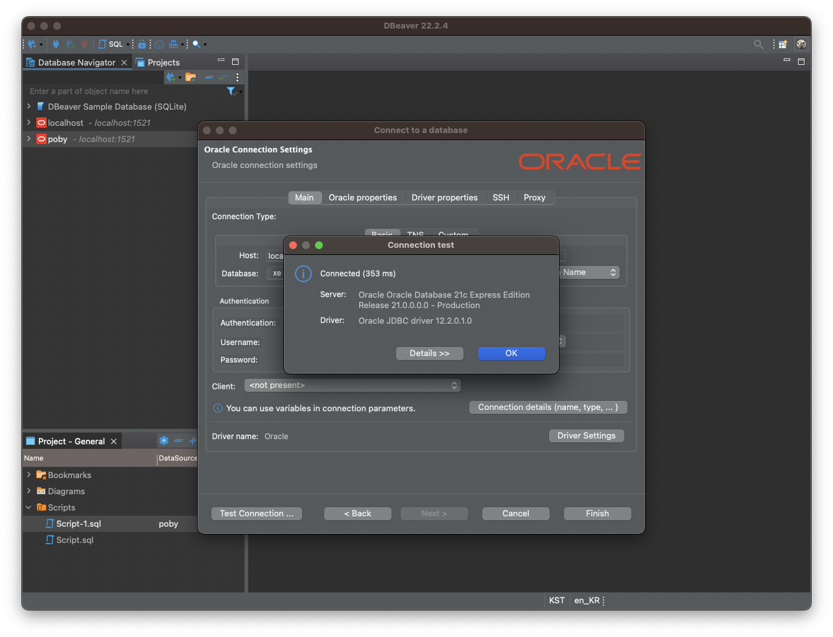Click the Connect plug icon in main toolbar
833x637 pixels.
click(x=56, y=44)
